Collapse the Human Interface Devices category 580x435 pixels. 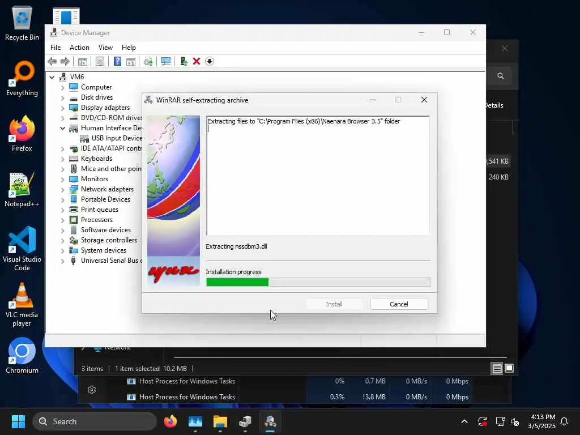click(x=62, y=129)
